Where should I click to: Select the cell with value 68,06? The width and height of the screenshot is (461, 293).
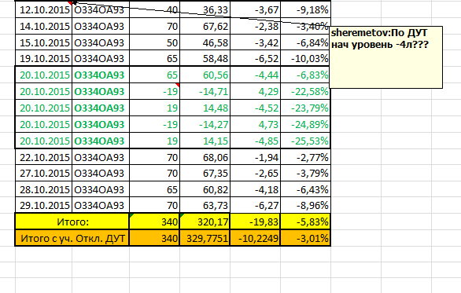click(205, 157)
